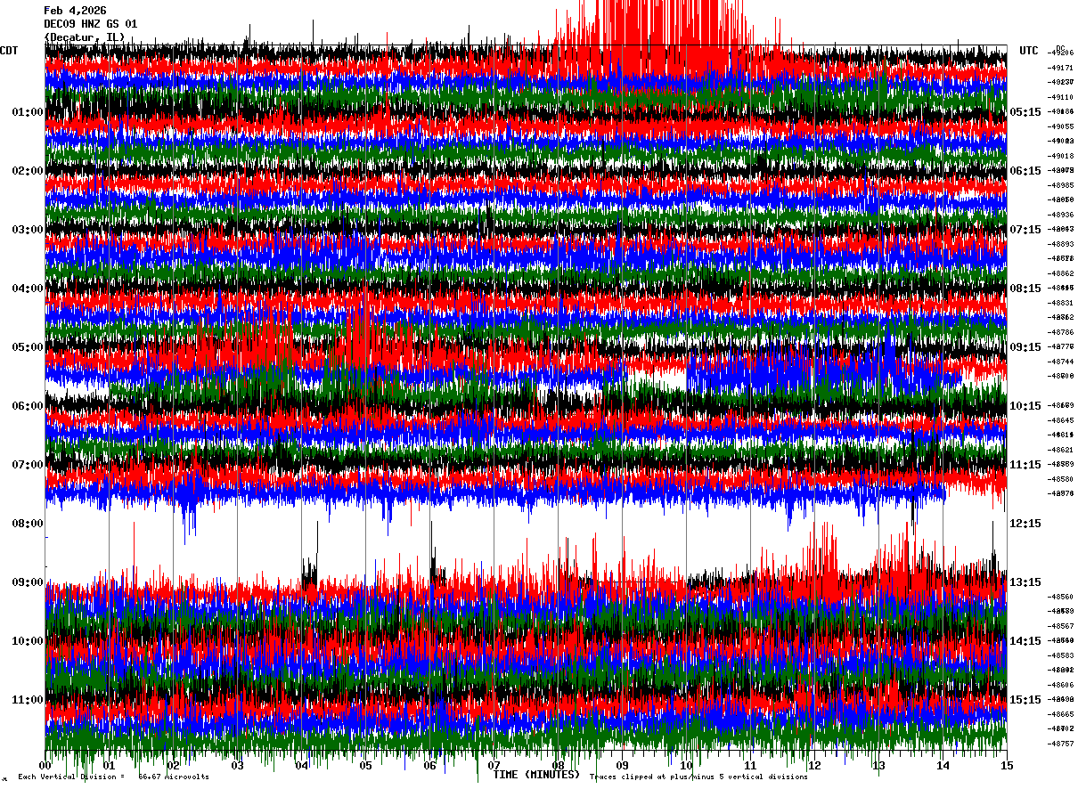Click the Each Vertical Division scale note
Screen dimensions: 1078x789
[114, 777]
